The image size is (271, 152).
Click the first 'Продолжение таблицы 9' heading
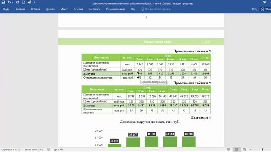point(192,51)
